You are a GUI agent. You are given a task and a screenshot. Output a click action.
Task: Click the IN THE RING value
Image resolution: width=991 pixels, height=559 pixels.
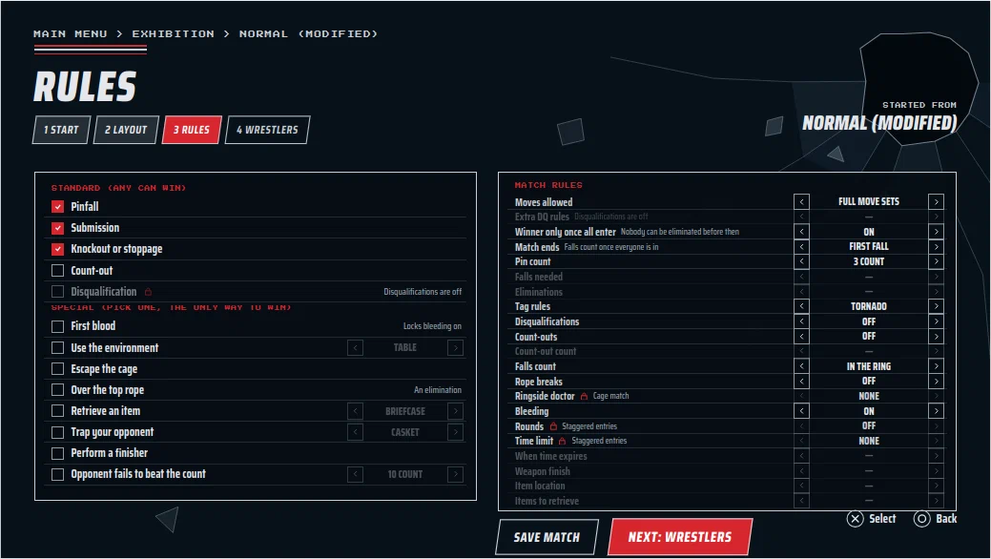pos(869,366)
